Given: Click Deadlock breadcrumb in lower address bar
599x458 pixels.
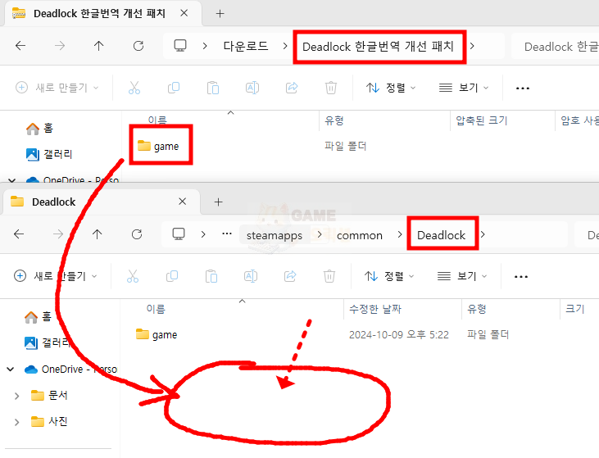Looking at the screenshot, I should pyautogui.click(x=441, y=235).
